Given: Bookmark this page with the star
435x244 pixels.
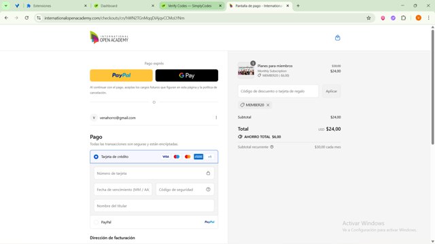Looking at the screenshot, I should [x=368, y=18].
